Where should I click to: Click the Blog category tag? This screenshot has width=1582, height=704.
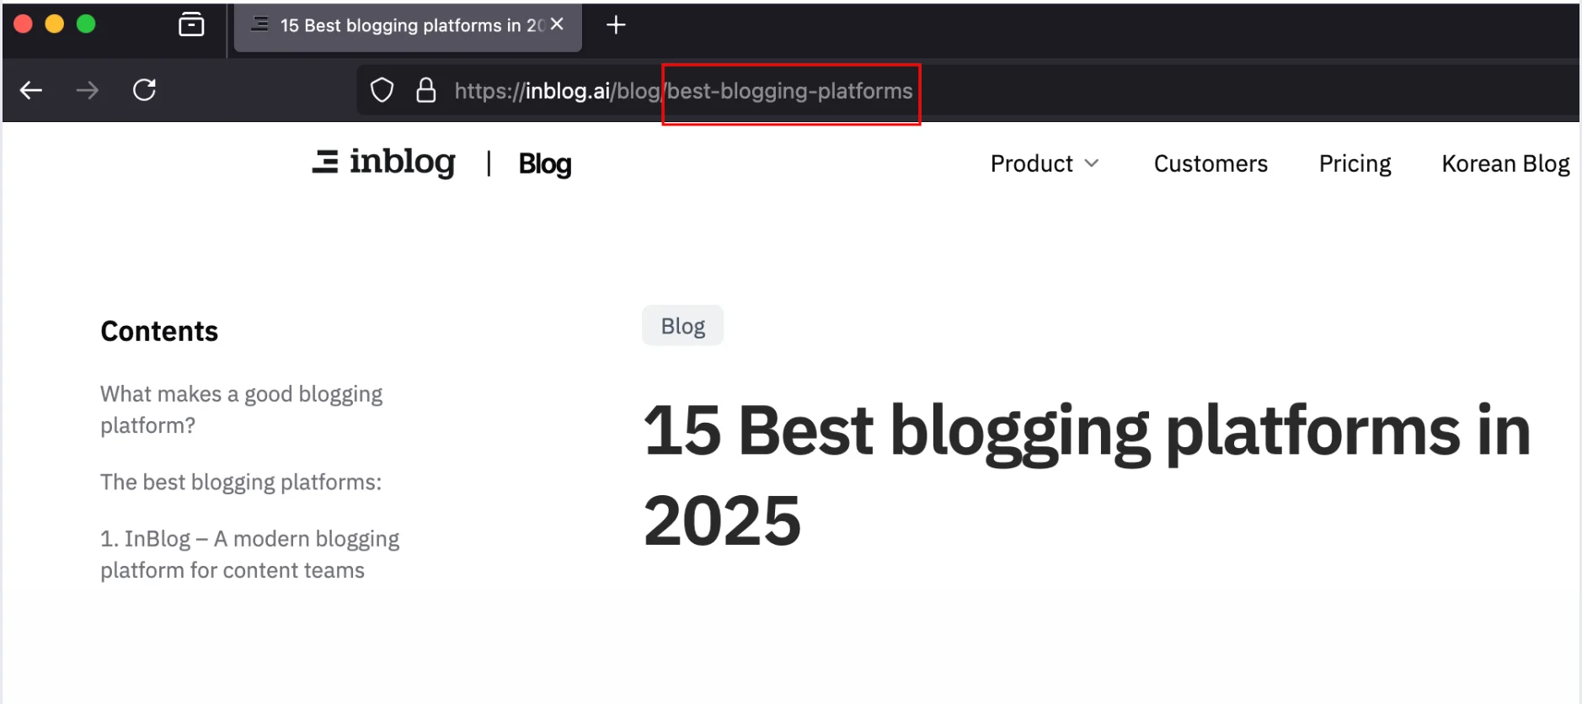(x=682, y=326)
